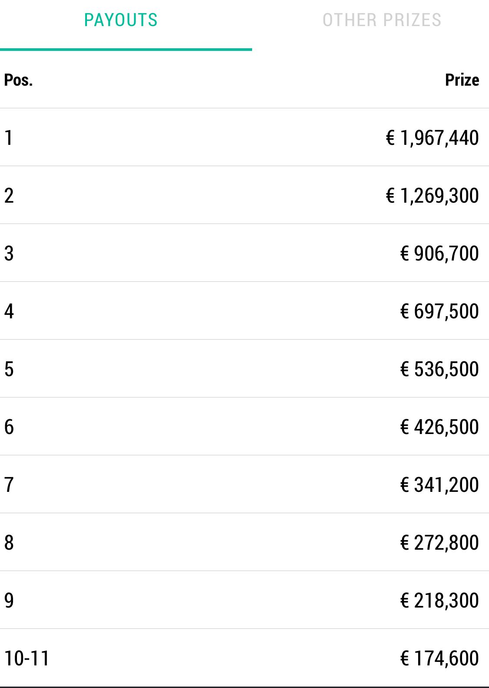Switch to the PAYOUTS tab
This screenshot has height=688, width=489.
(121, 20)
